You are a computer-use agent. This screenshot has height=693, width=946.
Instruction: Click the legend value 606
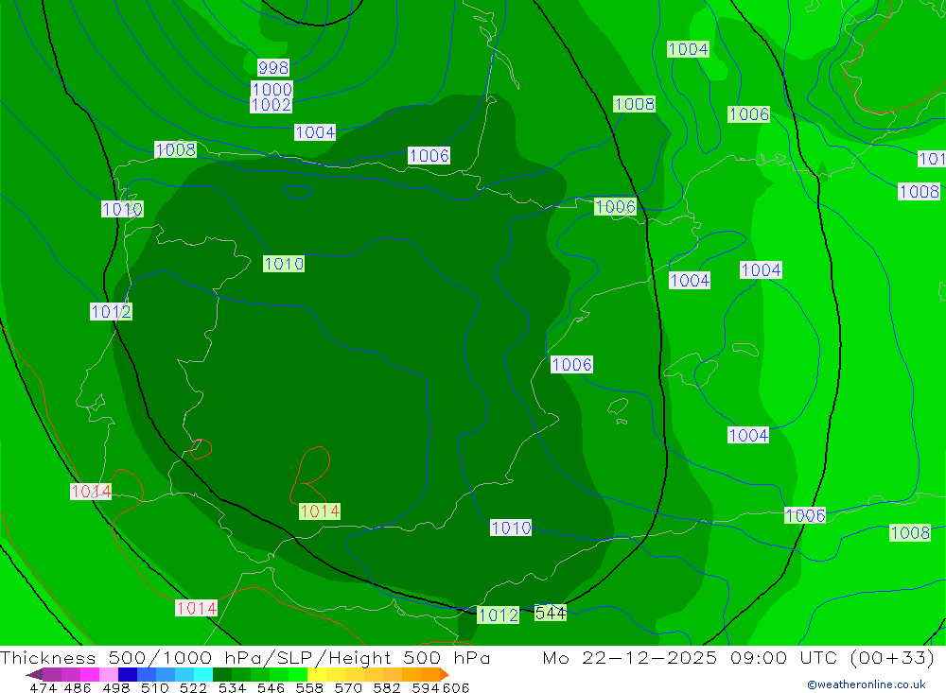click(x=455, y=688)
